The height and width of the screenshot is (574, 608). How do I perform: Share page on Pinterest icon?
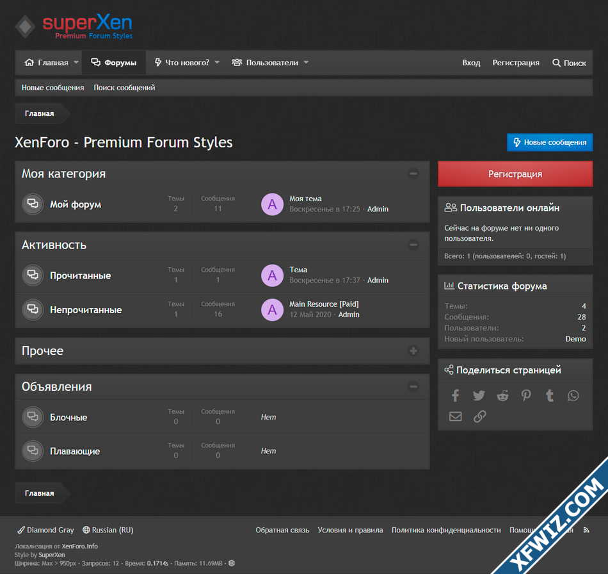coord(526,395)
